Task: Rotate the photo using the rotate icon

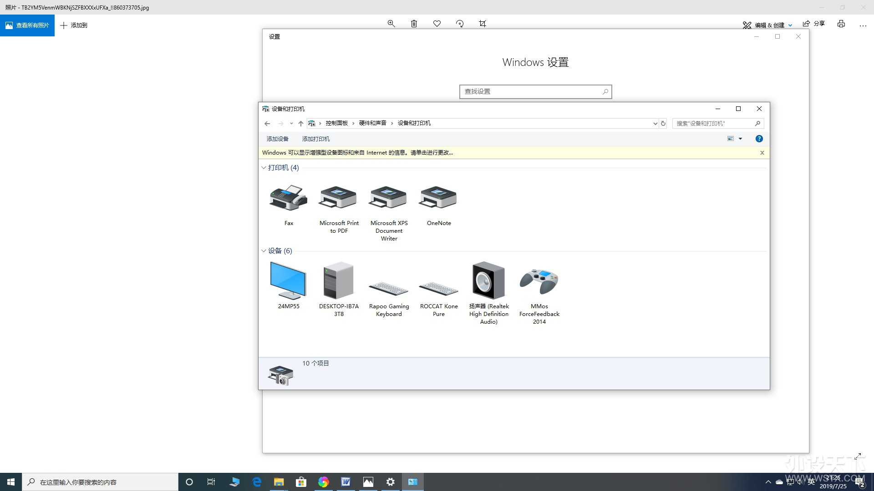Action: coord(460,24)
